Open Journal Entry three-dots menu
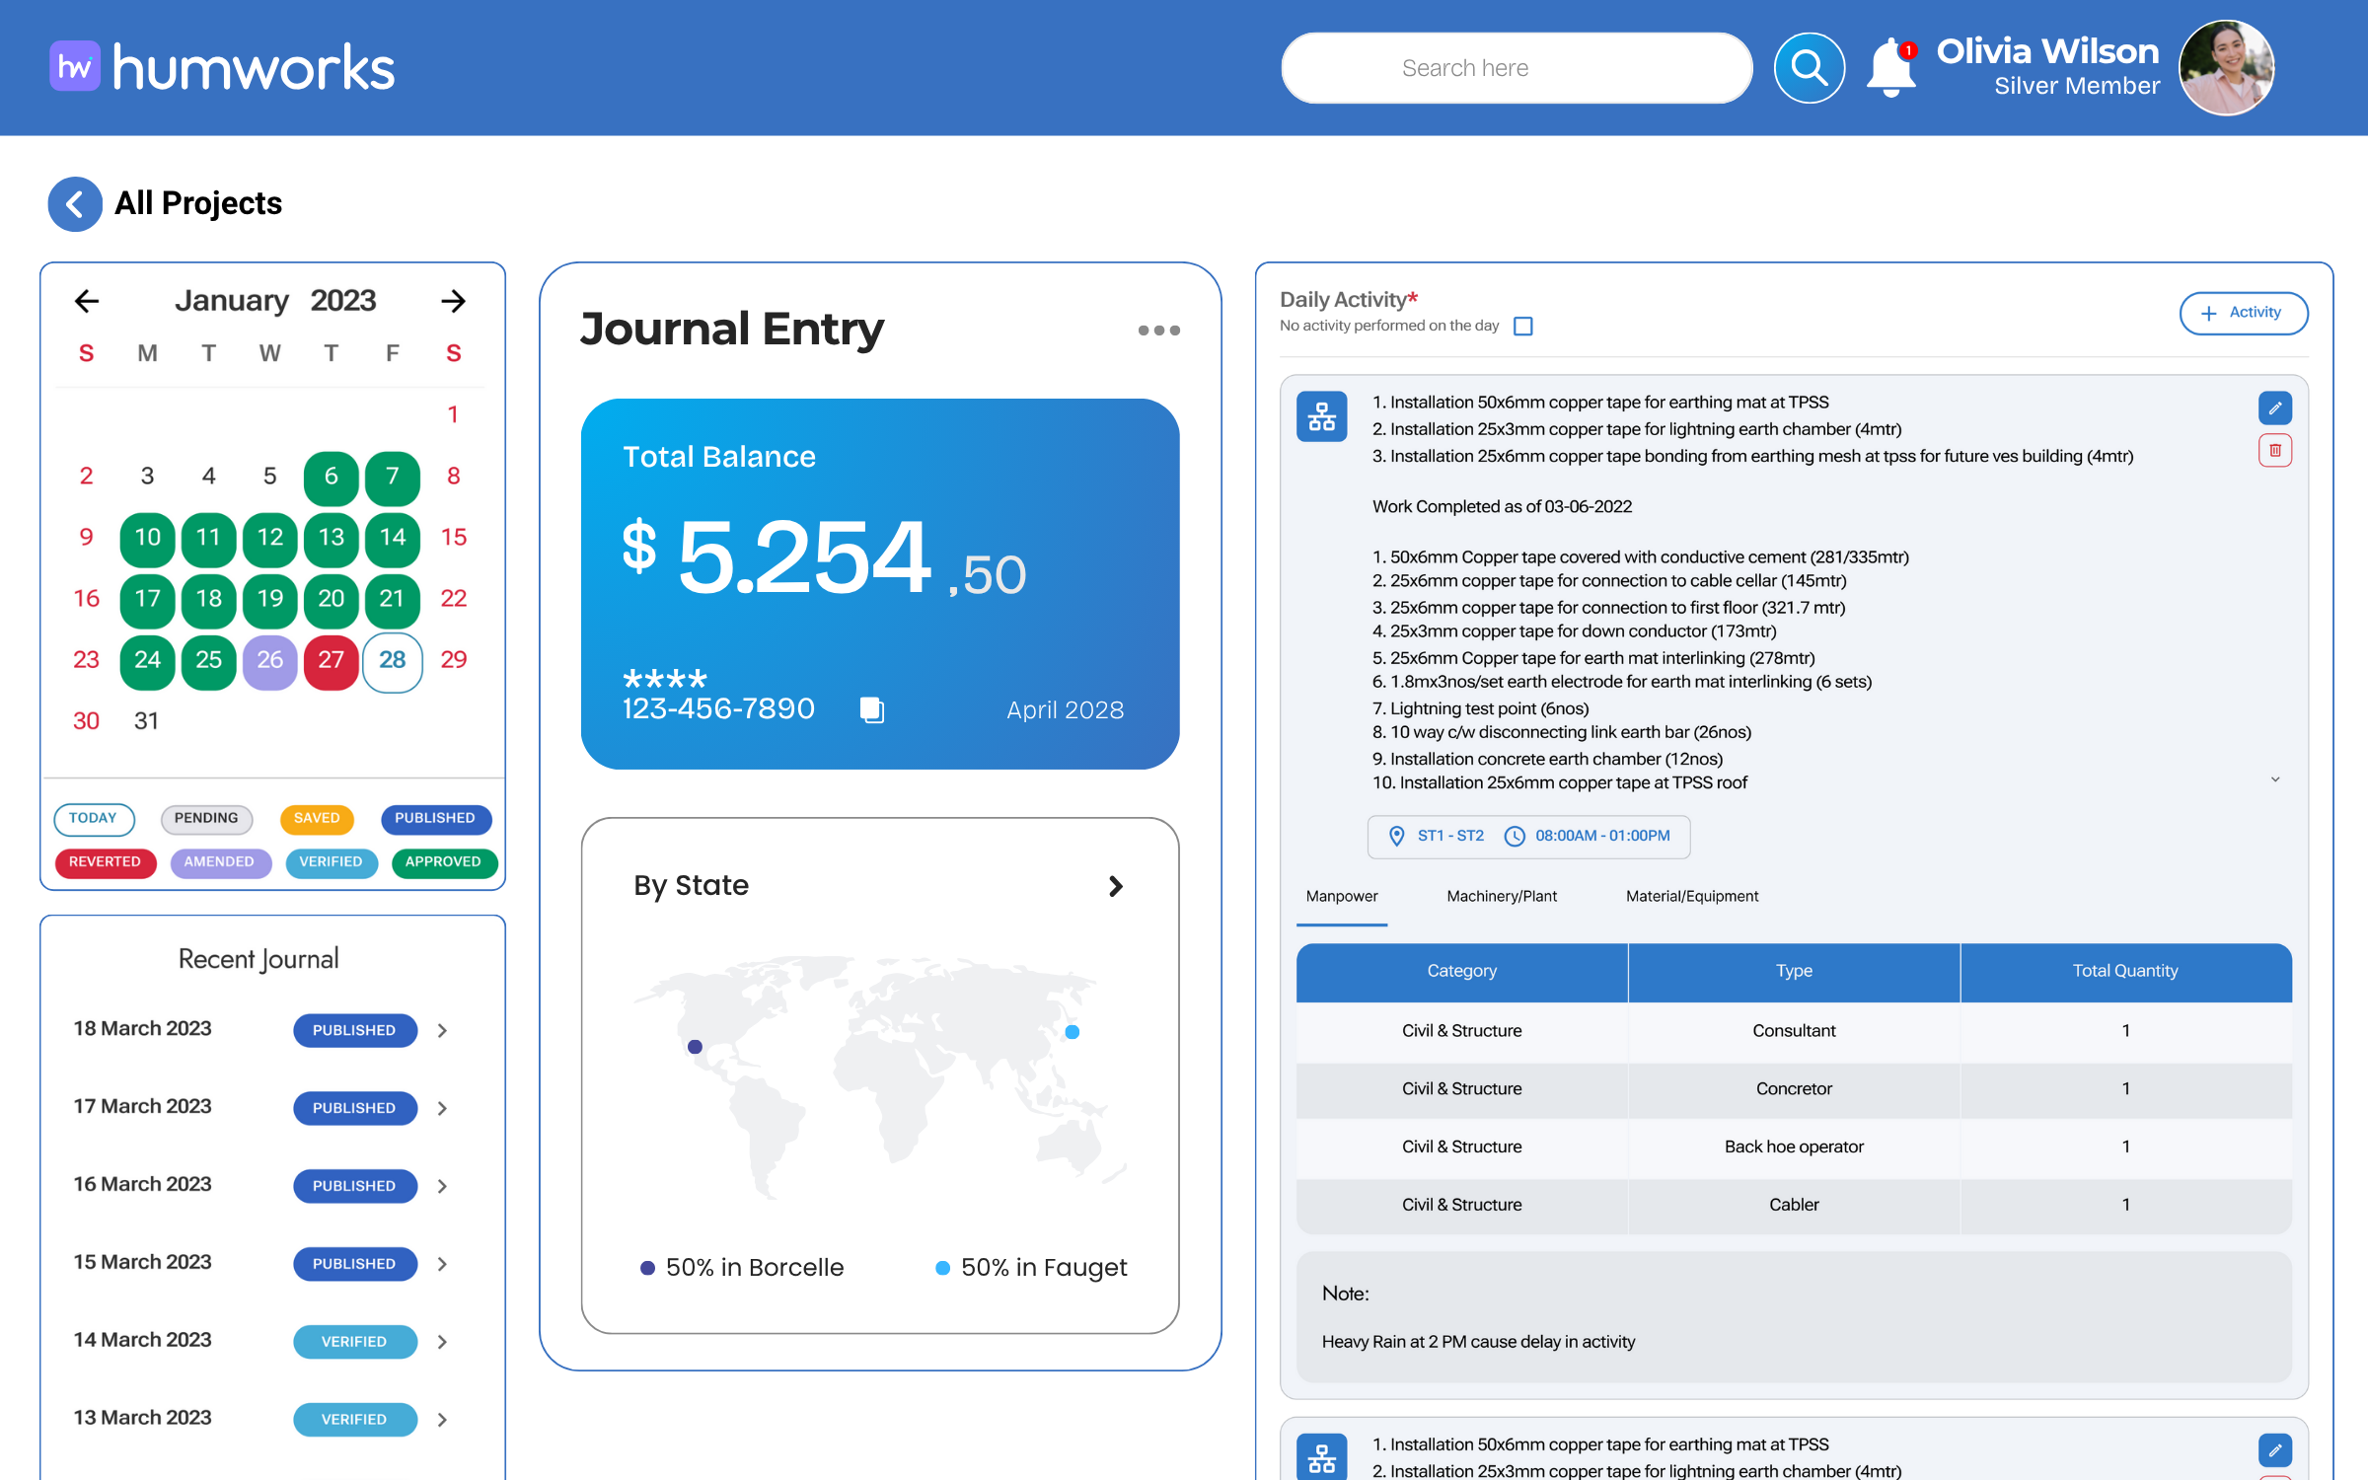Screen dimensions: 2368x1480 [x=1158, y=331]
